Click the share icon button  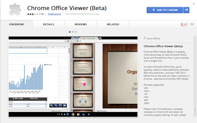tap(186, 10)
